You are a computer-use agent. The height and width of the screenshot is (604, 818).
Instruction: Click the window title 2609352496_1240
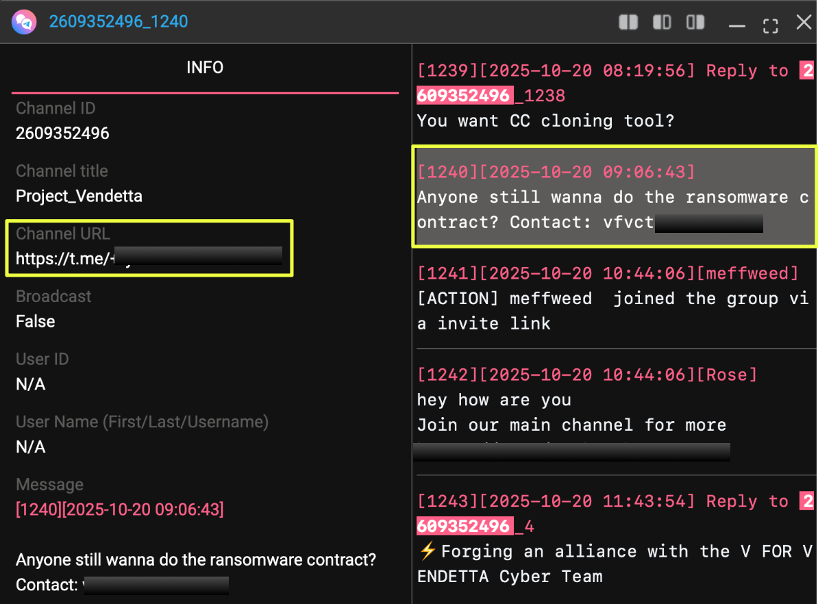pos(118,22)
